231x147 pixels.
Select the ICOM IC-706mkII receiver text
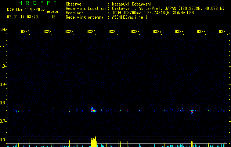(x=153, y=13)
